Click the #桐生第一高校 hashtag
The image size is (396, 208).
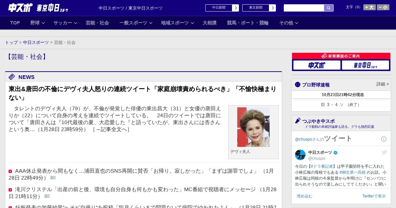[x=352, y=172]
